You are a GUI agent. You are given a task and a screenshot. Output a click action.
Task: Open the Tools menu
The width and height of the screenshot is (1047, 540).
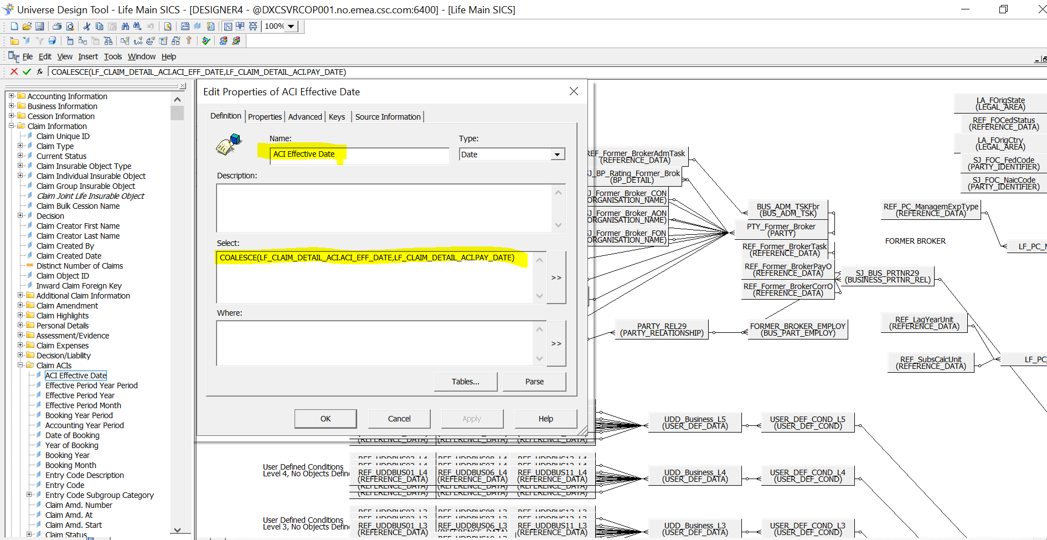(x=112, y=56)
